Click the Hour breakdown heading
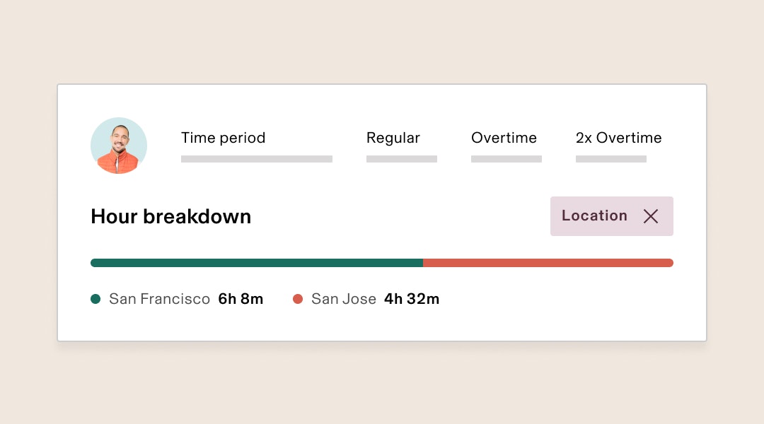 click(x=170, y=216)
